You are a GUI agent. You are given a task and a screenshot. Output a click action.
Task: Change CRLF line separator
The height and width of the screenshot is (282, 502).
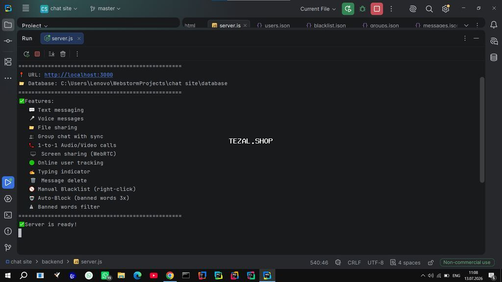coord(354,262)
